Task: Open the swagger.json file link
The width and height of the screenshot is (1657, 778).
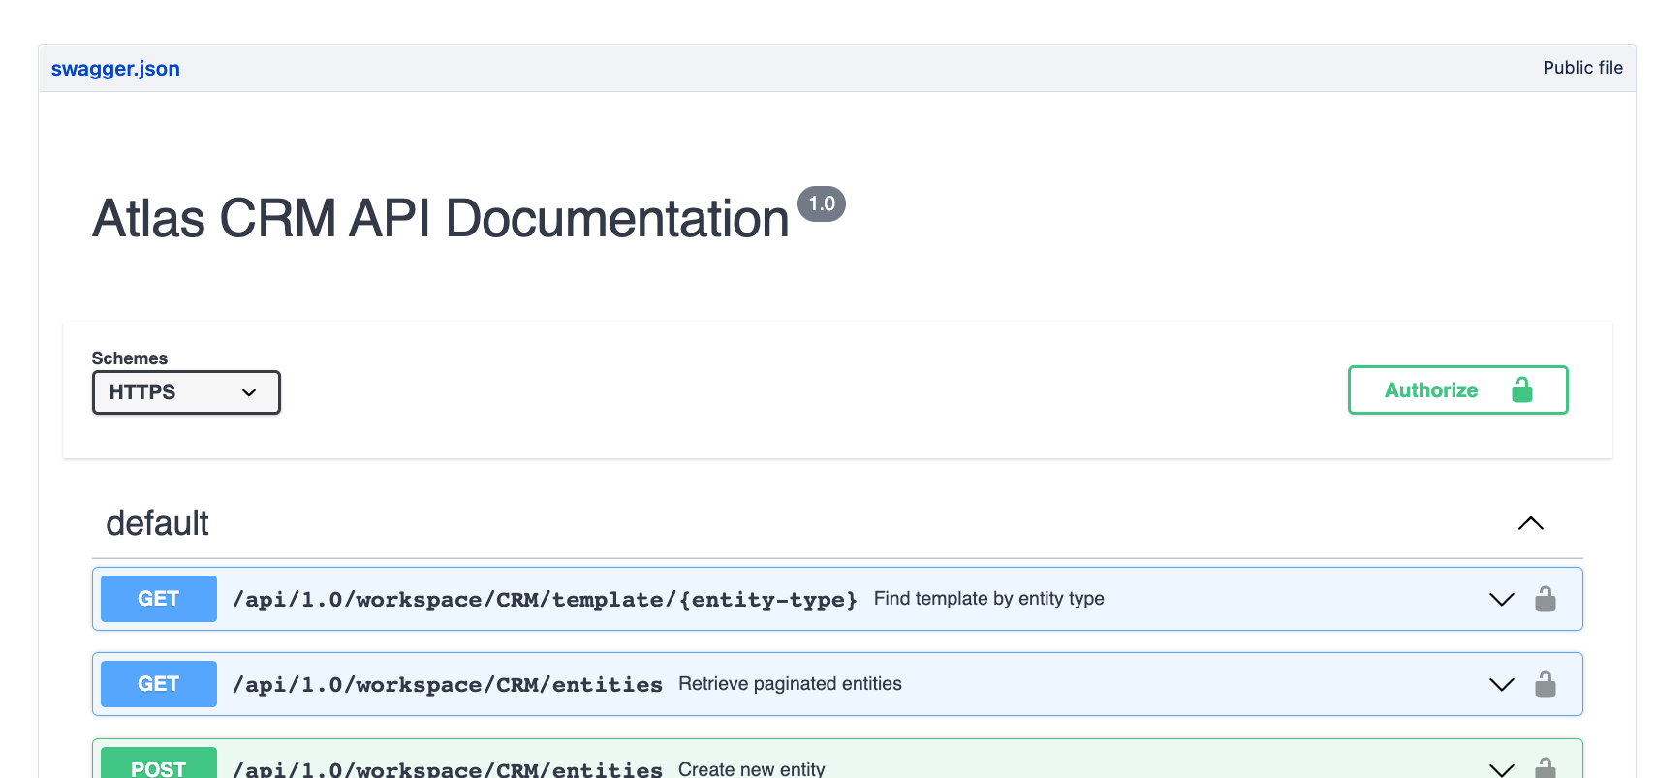Action: click(115, 69)
